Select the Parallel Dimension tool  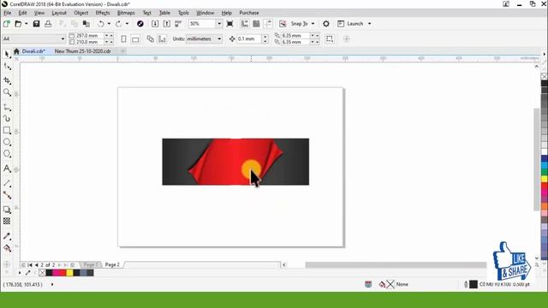pyautogui.click(x=7, y=183)
